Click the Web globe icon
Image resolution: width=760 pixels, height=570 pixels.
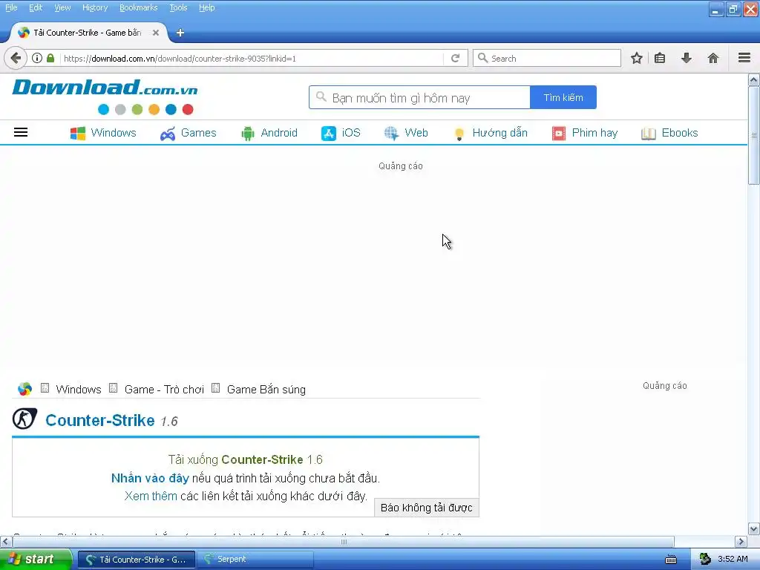(391, 134)
